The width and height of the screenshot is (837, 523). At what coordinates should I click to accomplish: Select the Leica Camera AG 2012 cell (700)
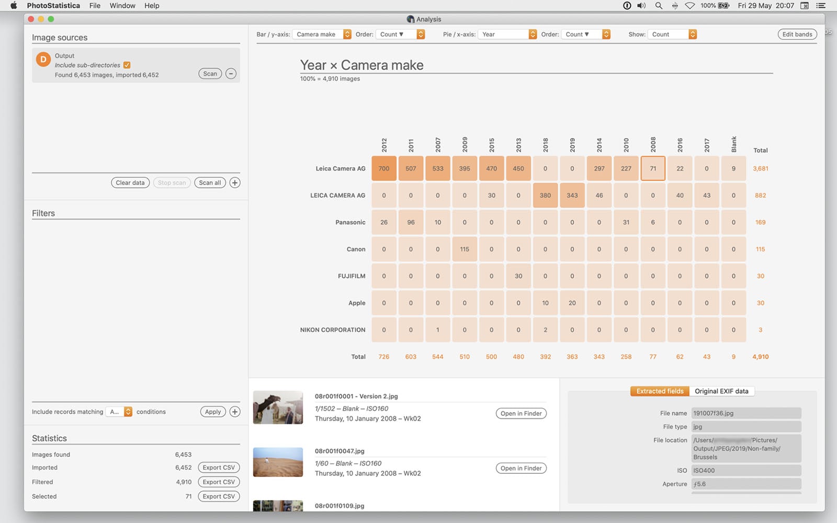384,168
